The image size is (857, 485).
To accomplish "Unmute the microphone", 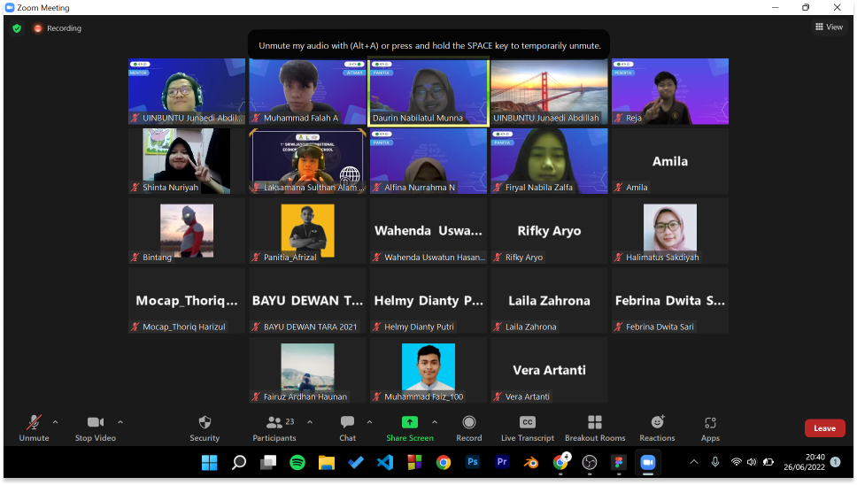I will (35, 423).
